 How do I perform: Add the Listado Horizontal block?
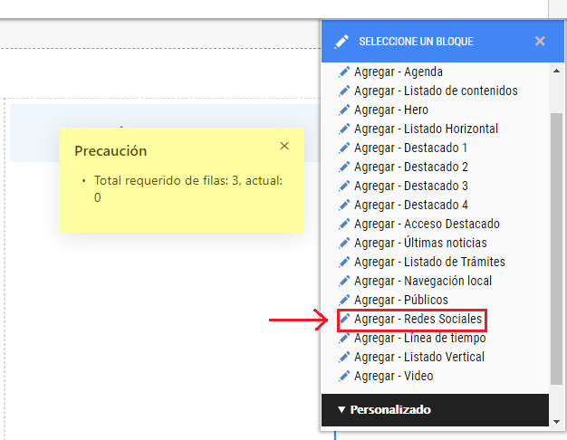[426, 129]
